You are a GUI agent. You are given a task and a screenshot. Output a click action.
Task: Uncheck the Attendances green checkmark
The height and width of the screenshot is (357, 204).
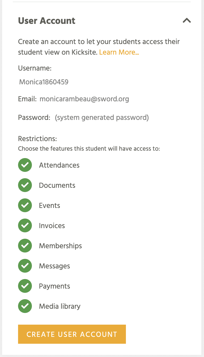tap(25, 165)
